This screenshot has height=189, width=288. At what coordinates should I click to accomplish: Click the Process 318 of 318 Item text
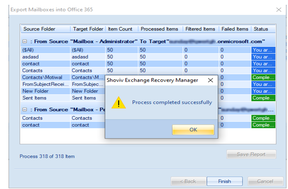tap(47, 156)
